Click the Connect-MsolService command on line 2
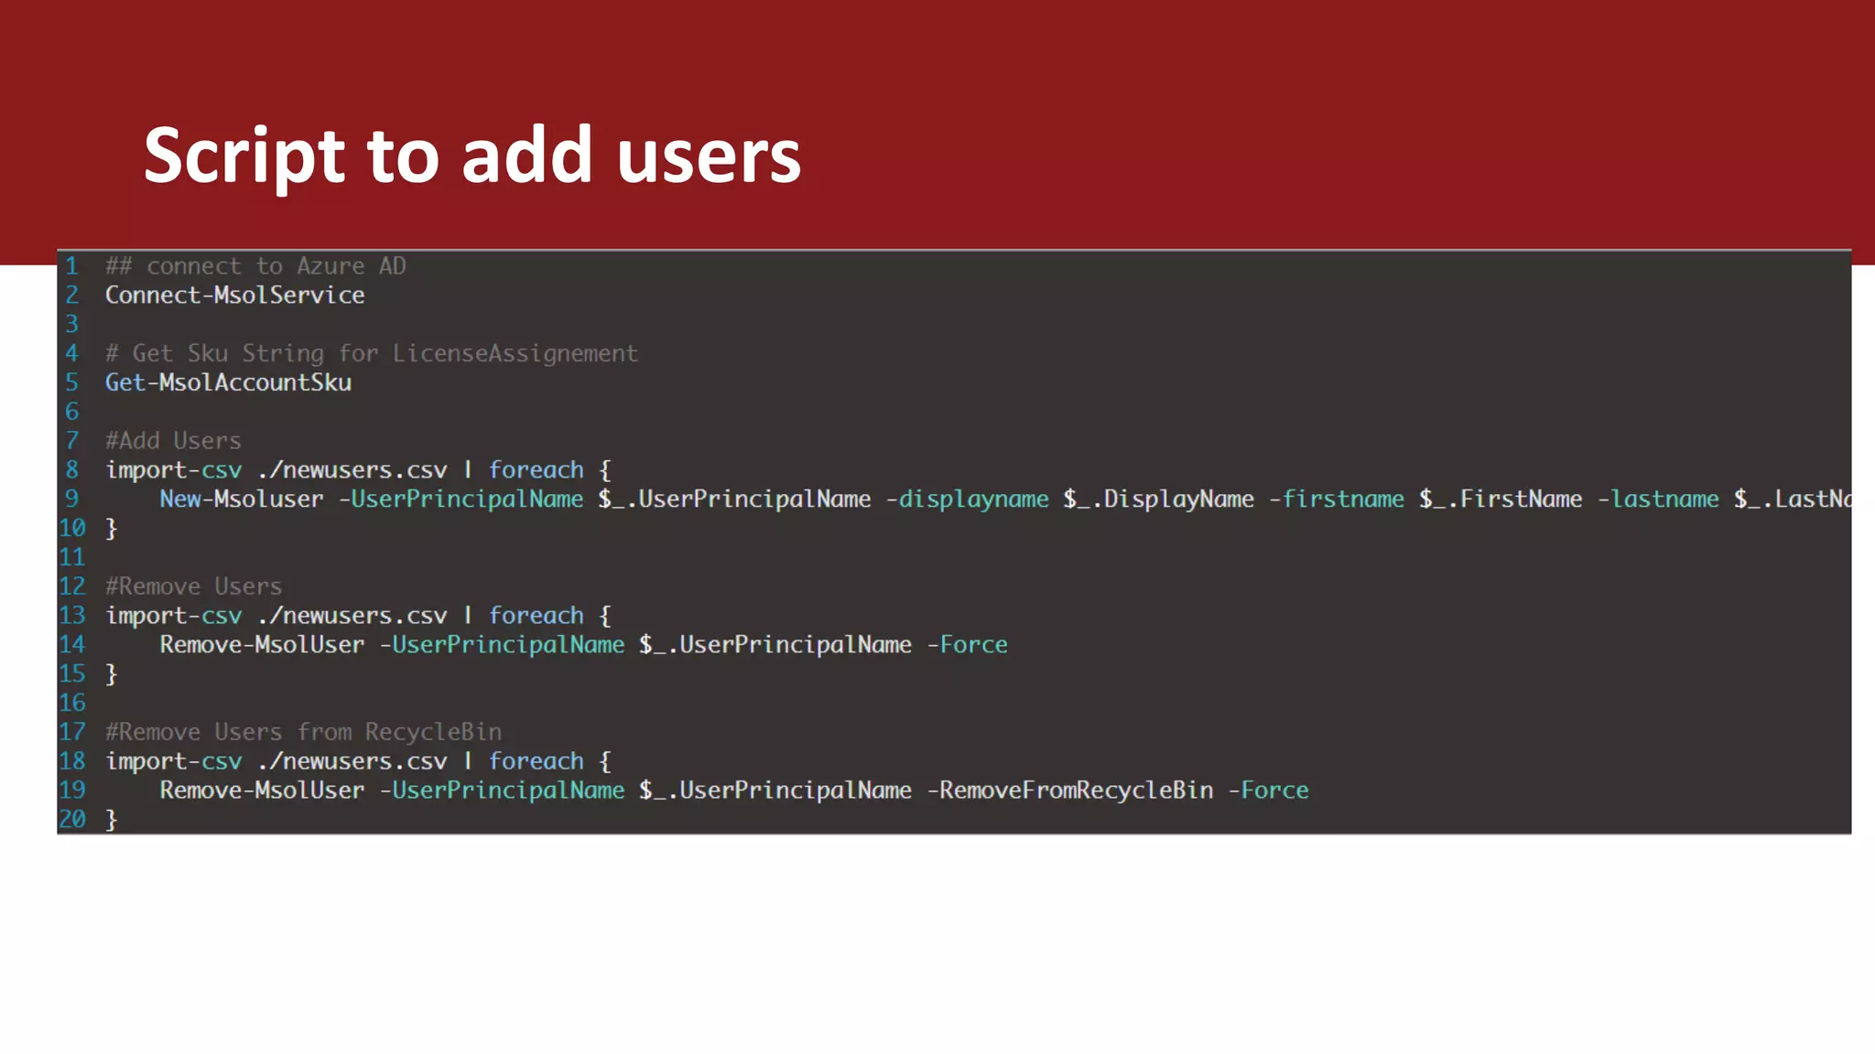1875x1054 pixels. [x=235, y=296]
